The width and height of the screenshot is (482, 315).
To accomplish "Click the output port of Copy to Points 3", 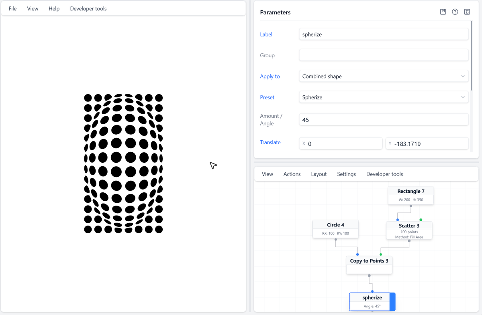I will [369, 275].
